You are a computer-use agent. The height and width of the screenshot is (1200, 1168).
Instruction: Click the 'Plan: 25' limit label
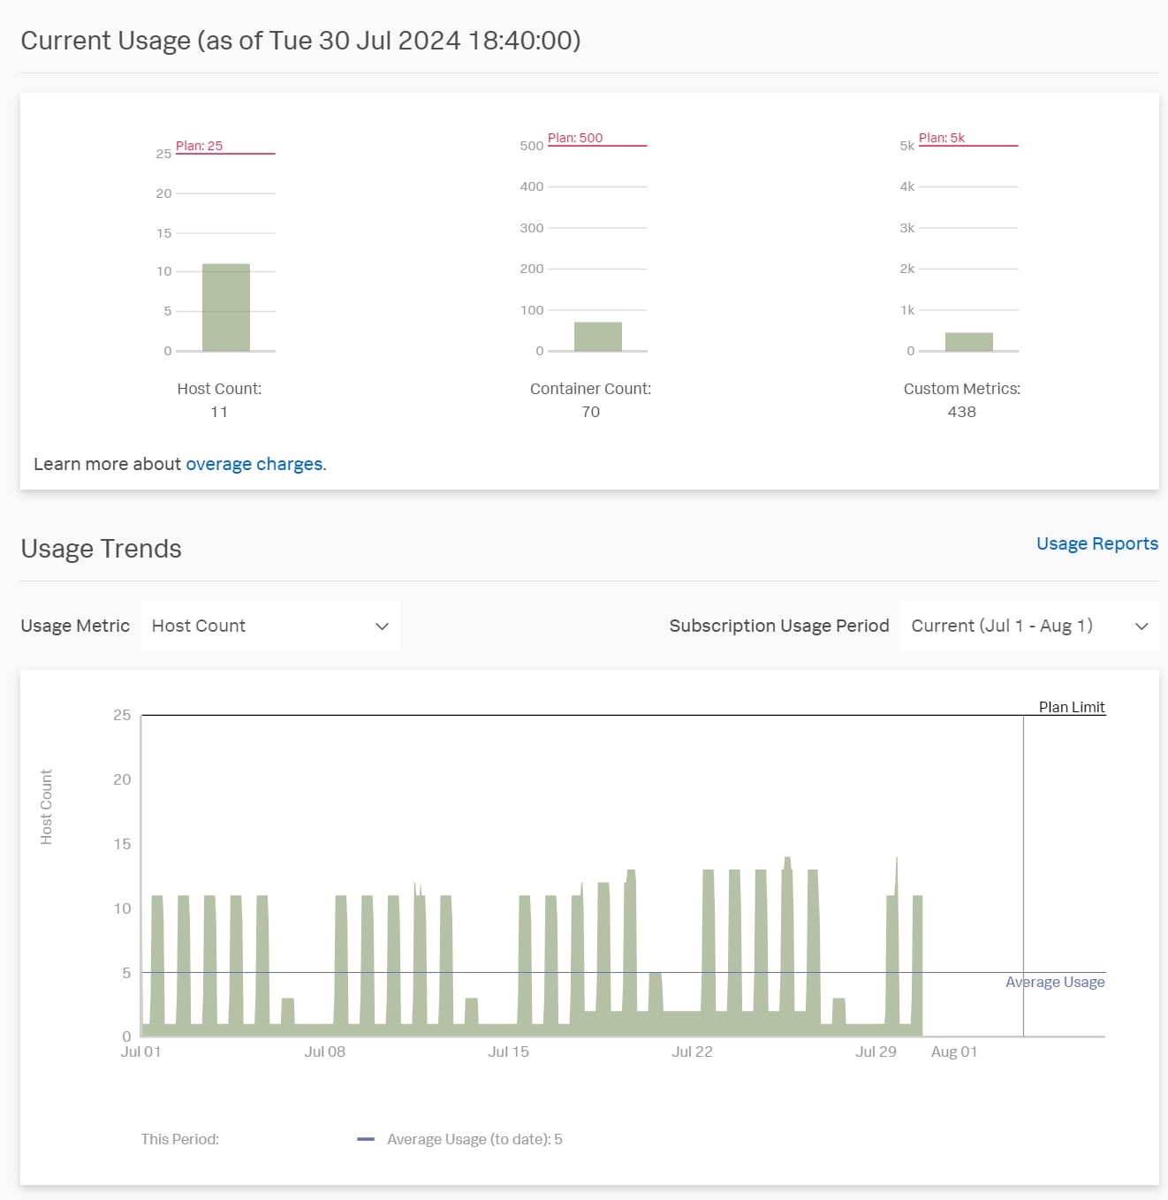click(x=199, y=146)
